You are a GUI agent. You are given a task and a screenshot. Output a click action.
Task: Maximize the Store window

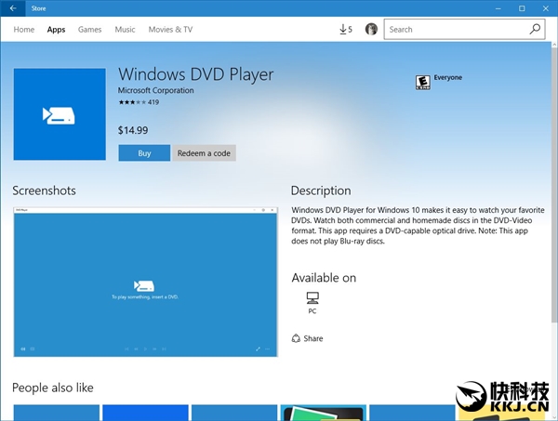(x=522, y=8)
